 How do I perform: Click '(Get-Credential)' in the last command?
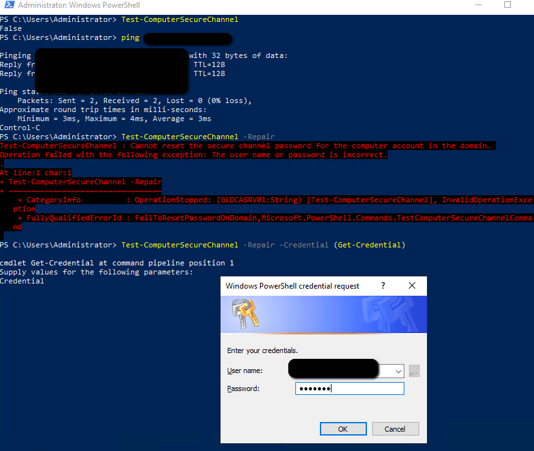pyautogui.click(x=370, y=245)
